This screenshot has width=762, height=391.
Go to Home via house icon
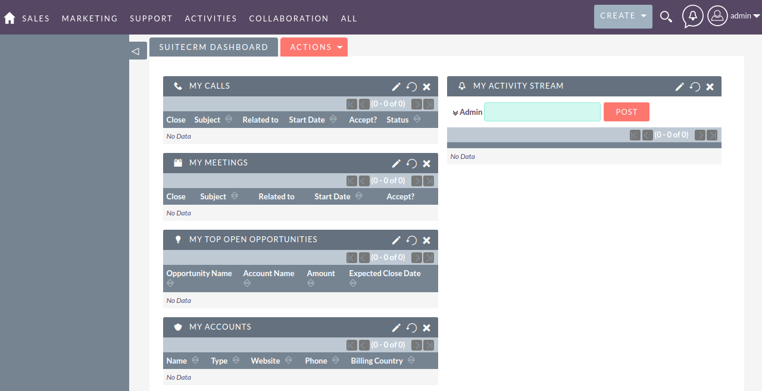coord(9,18)
